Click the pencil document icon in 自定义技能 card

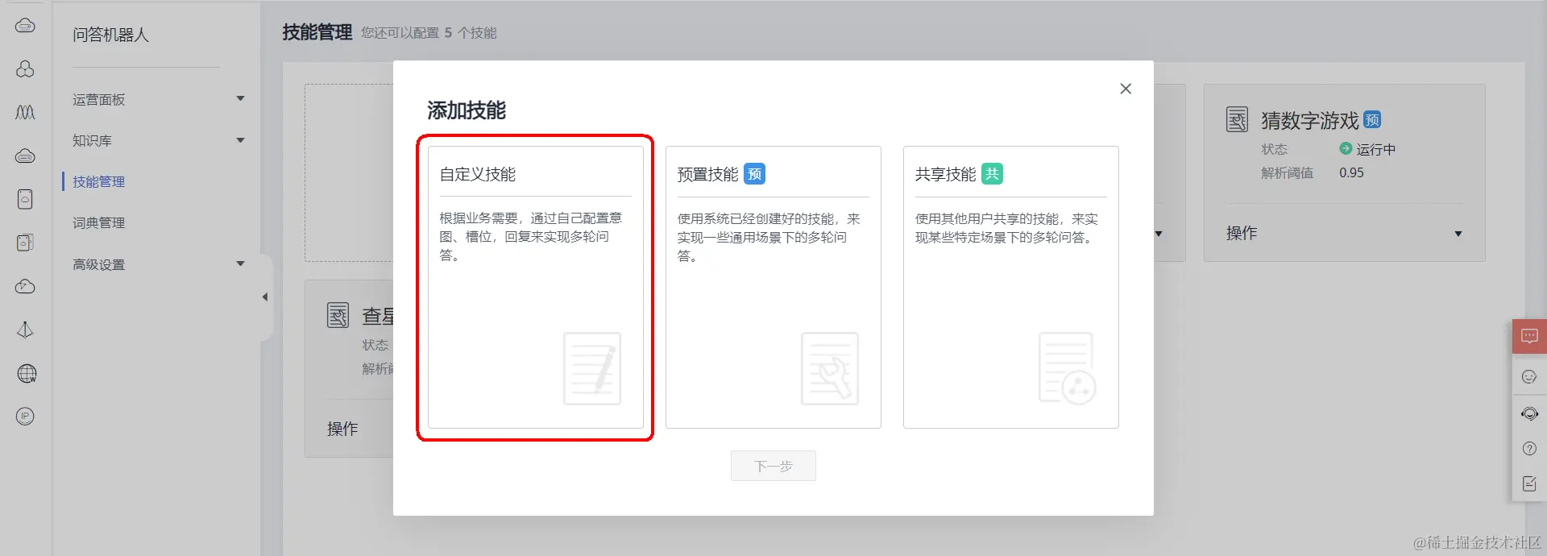592,368
